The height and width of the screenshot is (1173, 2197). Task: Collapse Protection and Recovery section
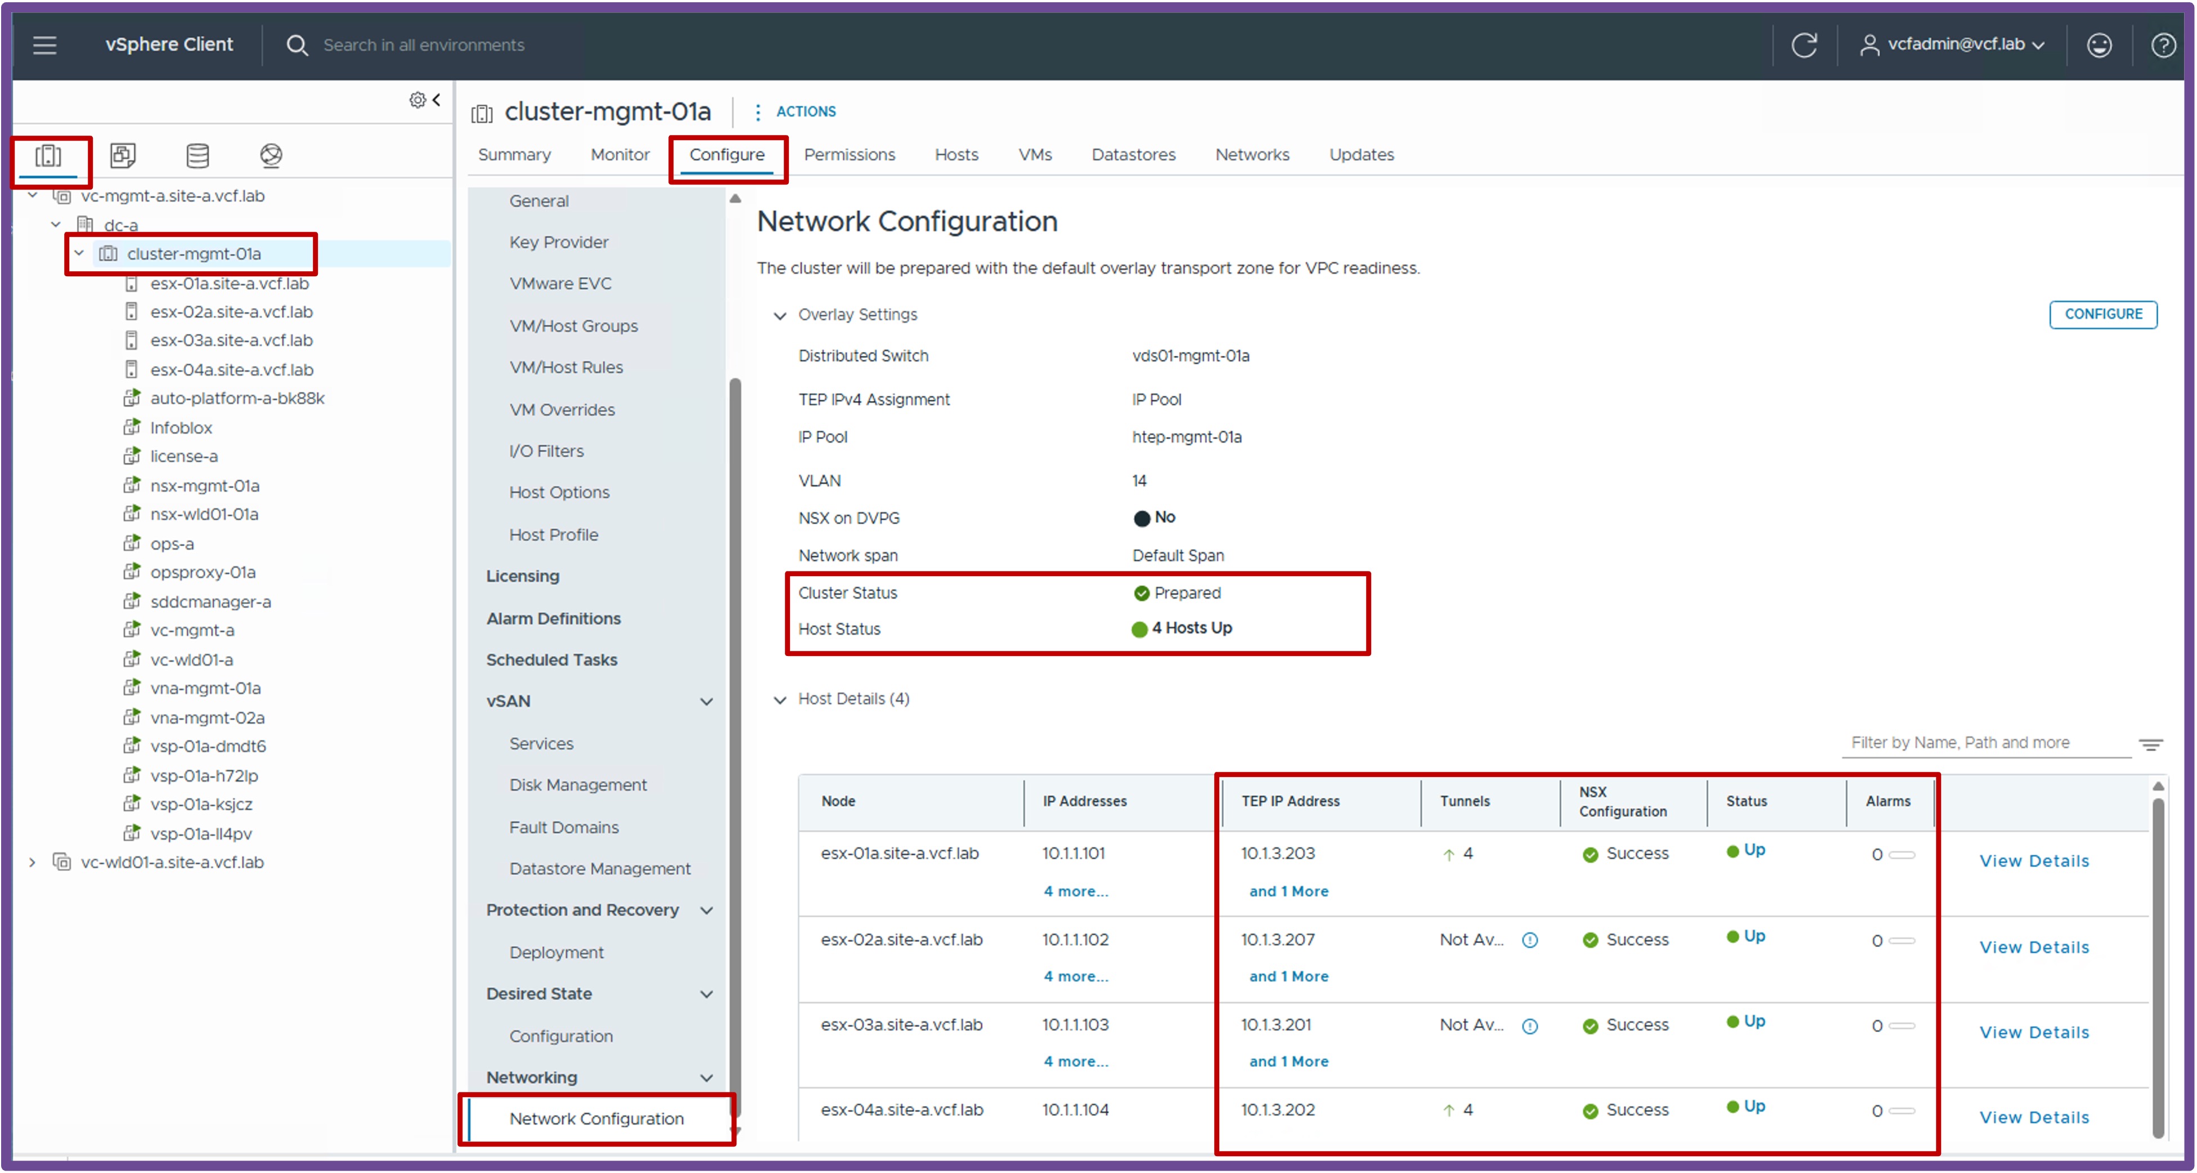tap(706, 910)
